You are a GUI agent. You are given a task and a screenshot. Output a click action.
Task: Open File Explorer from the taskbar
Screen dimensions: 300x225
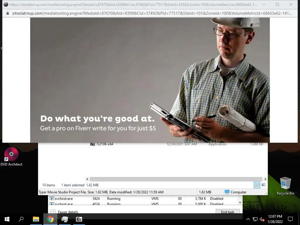tap(36, 219)
